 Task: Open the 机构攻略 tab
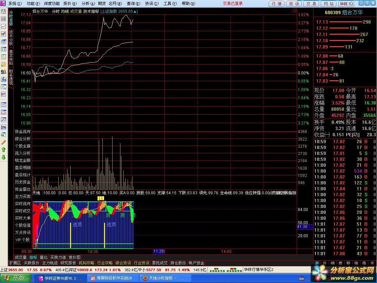coord(86,263)
